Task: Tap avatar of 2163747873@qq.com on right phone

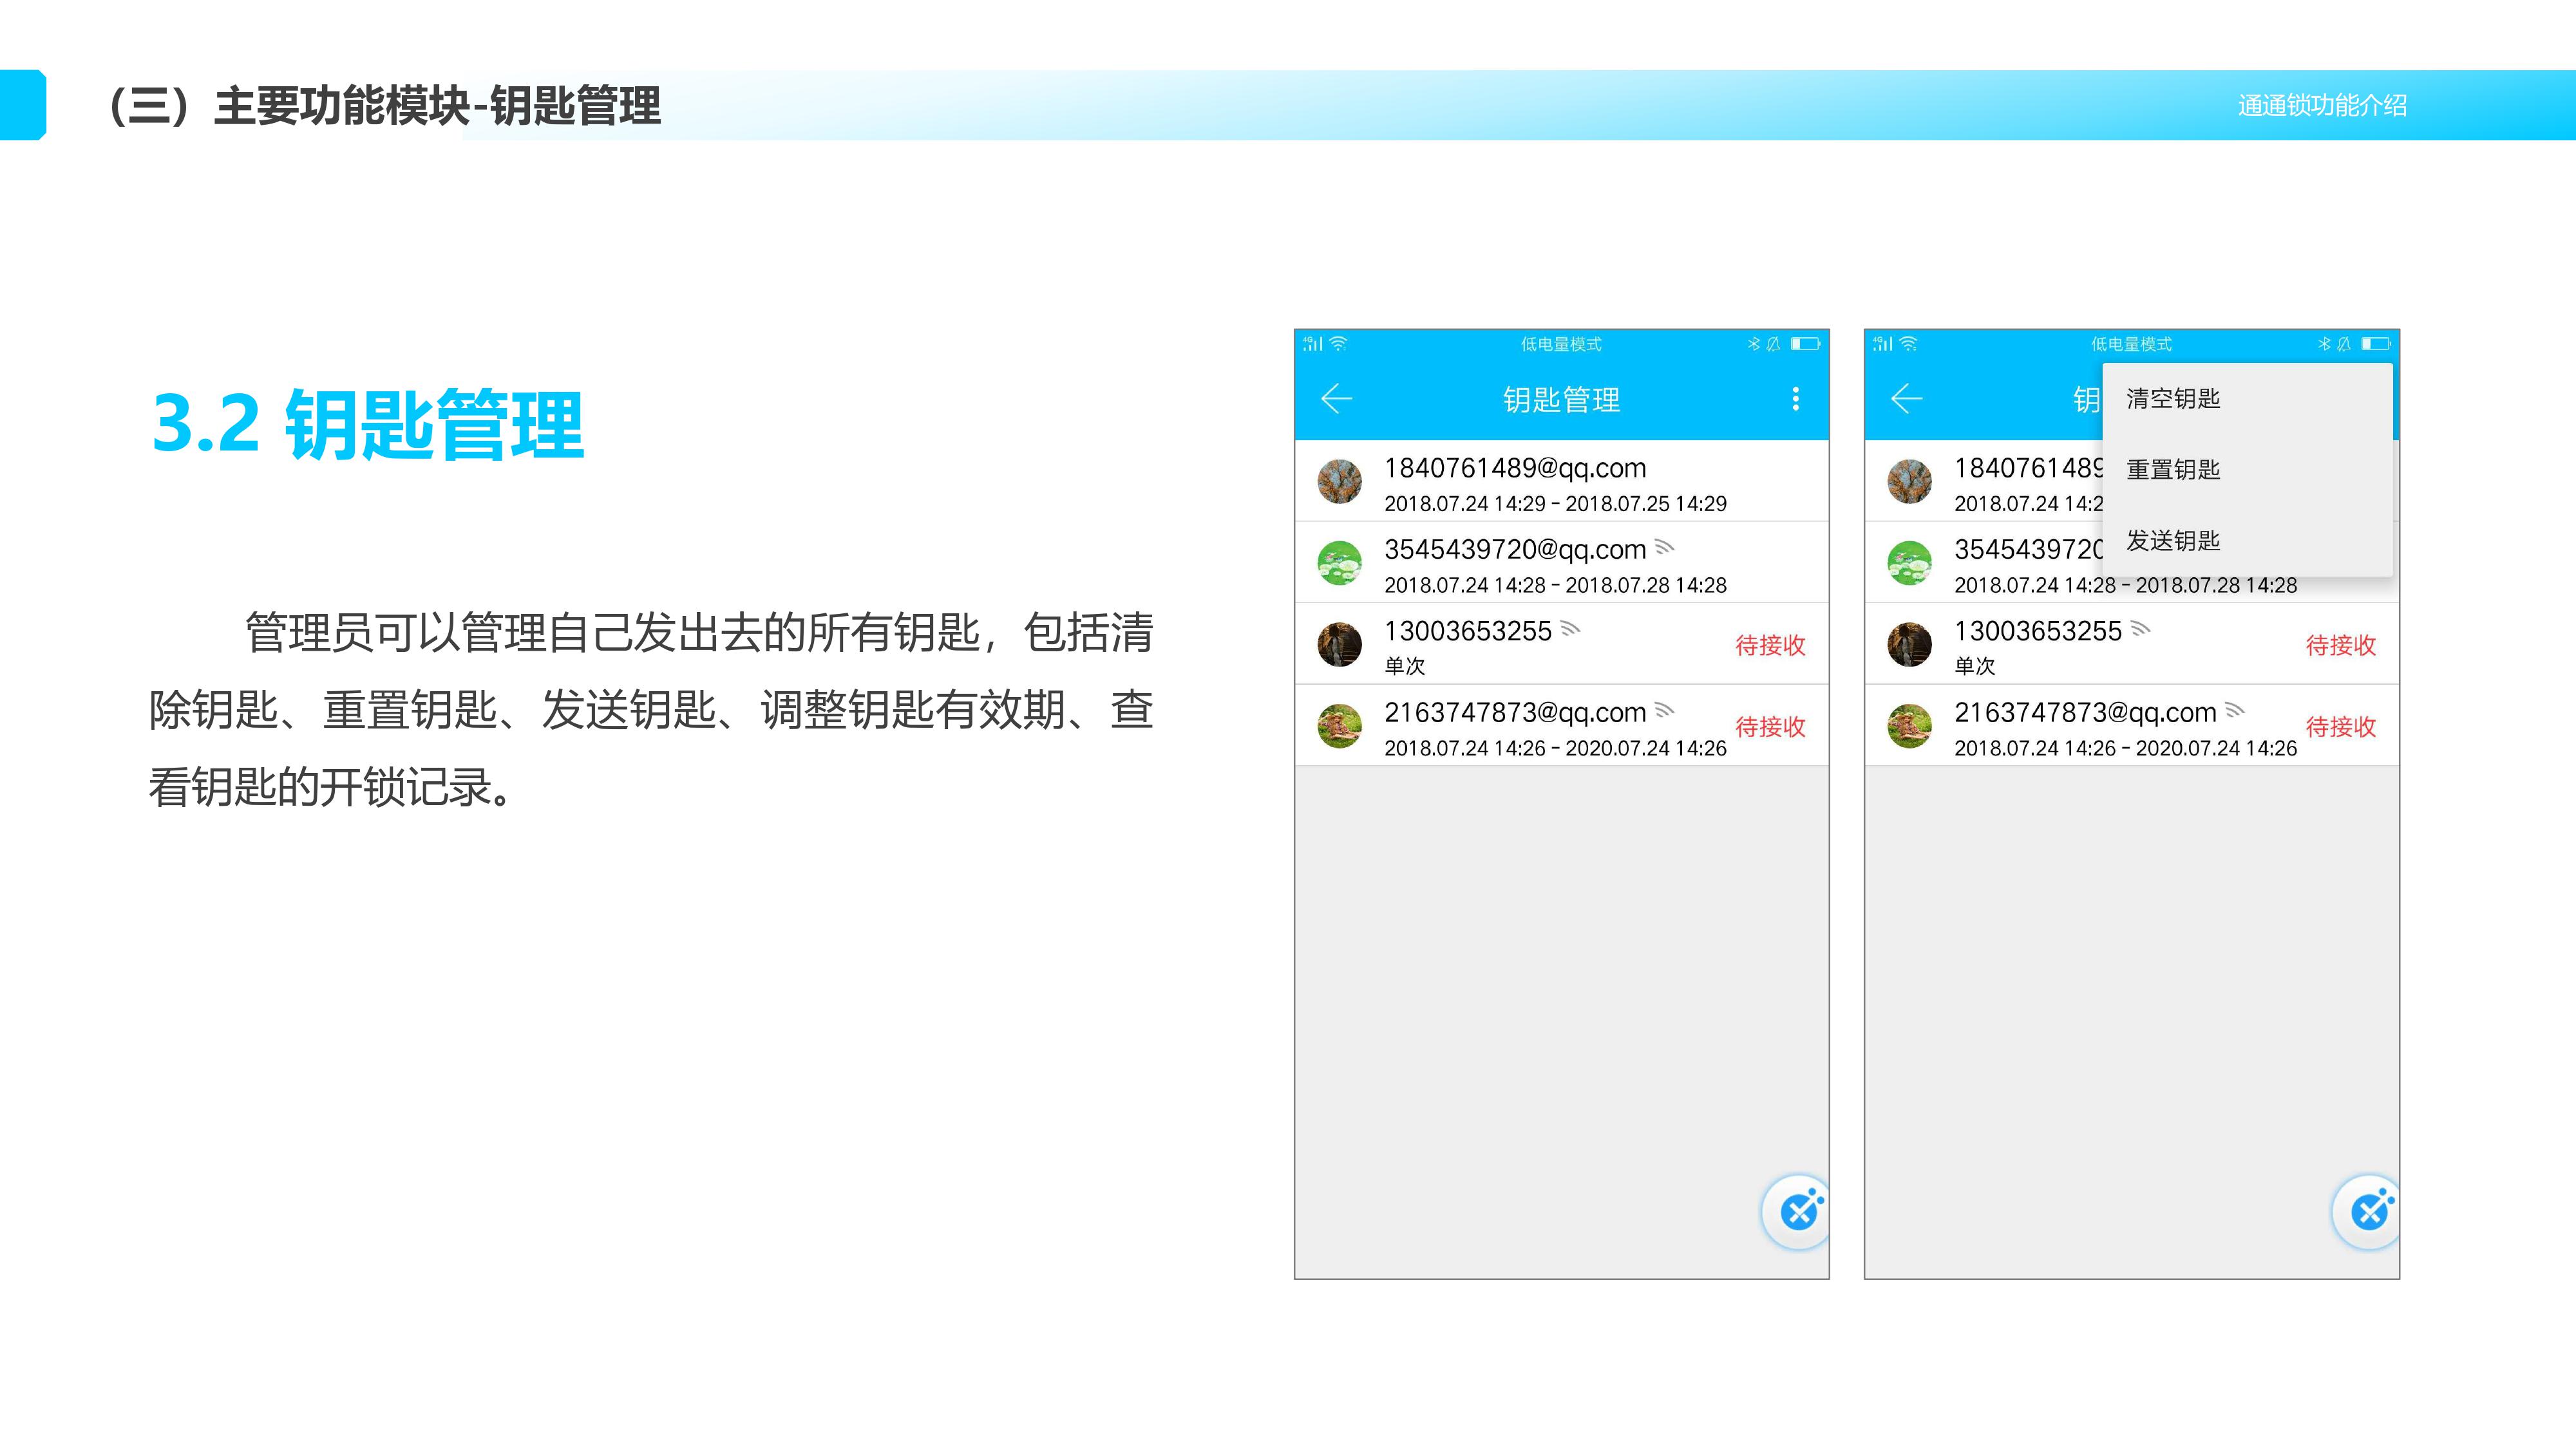Action: click(x=1909, y=727)
